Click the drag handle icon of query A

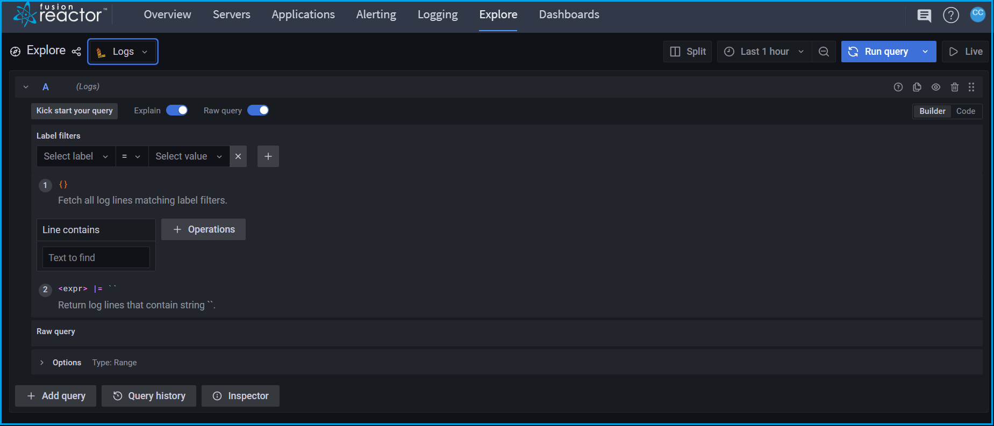[971, 87]
